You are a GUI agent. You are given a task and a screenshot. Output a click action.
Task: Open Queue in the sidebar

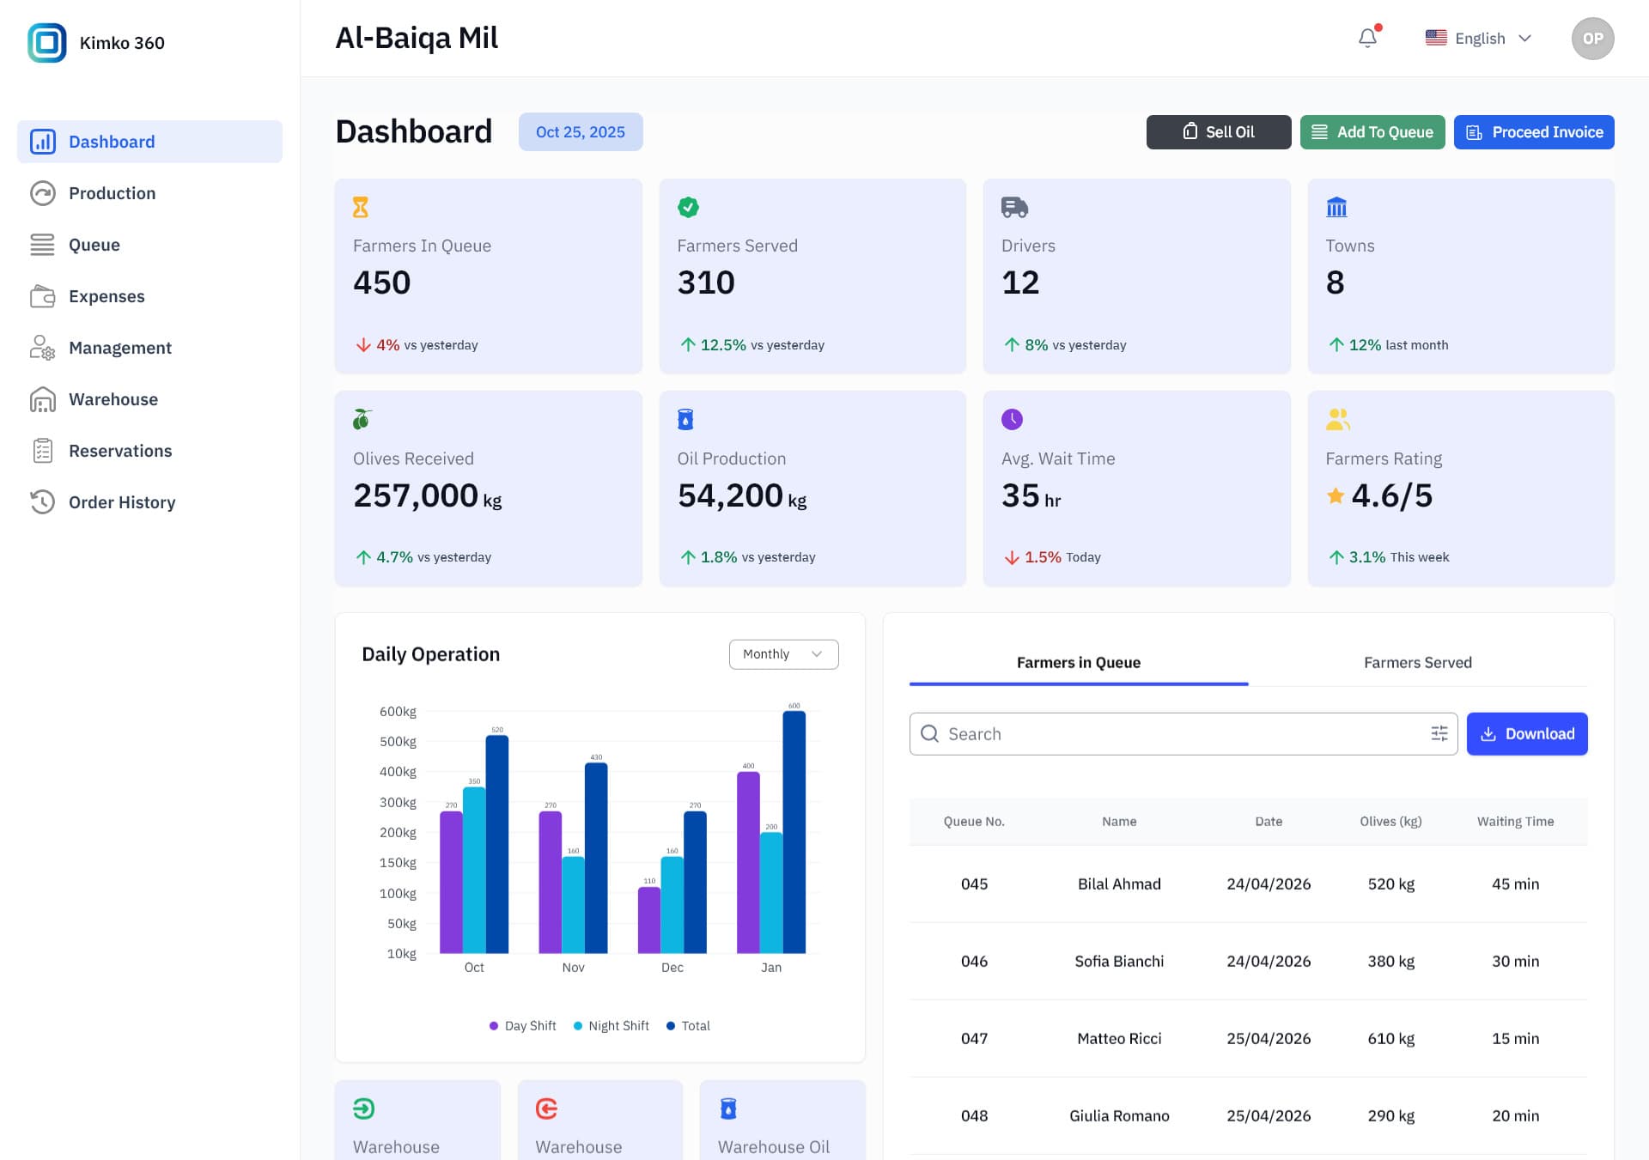point(149,245)
